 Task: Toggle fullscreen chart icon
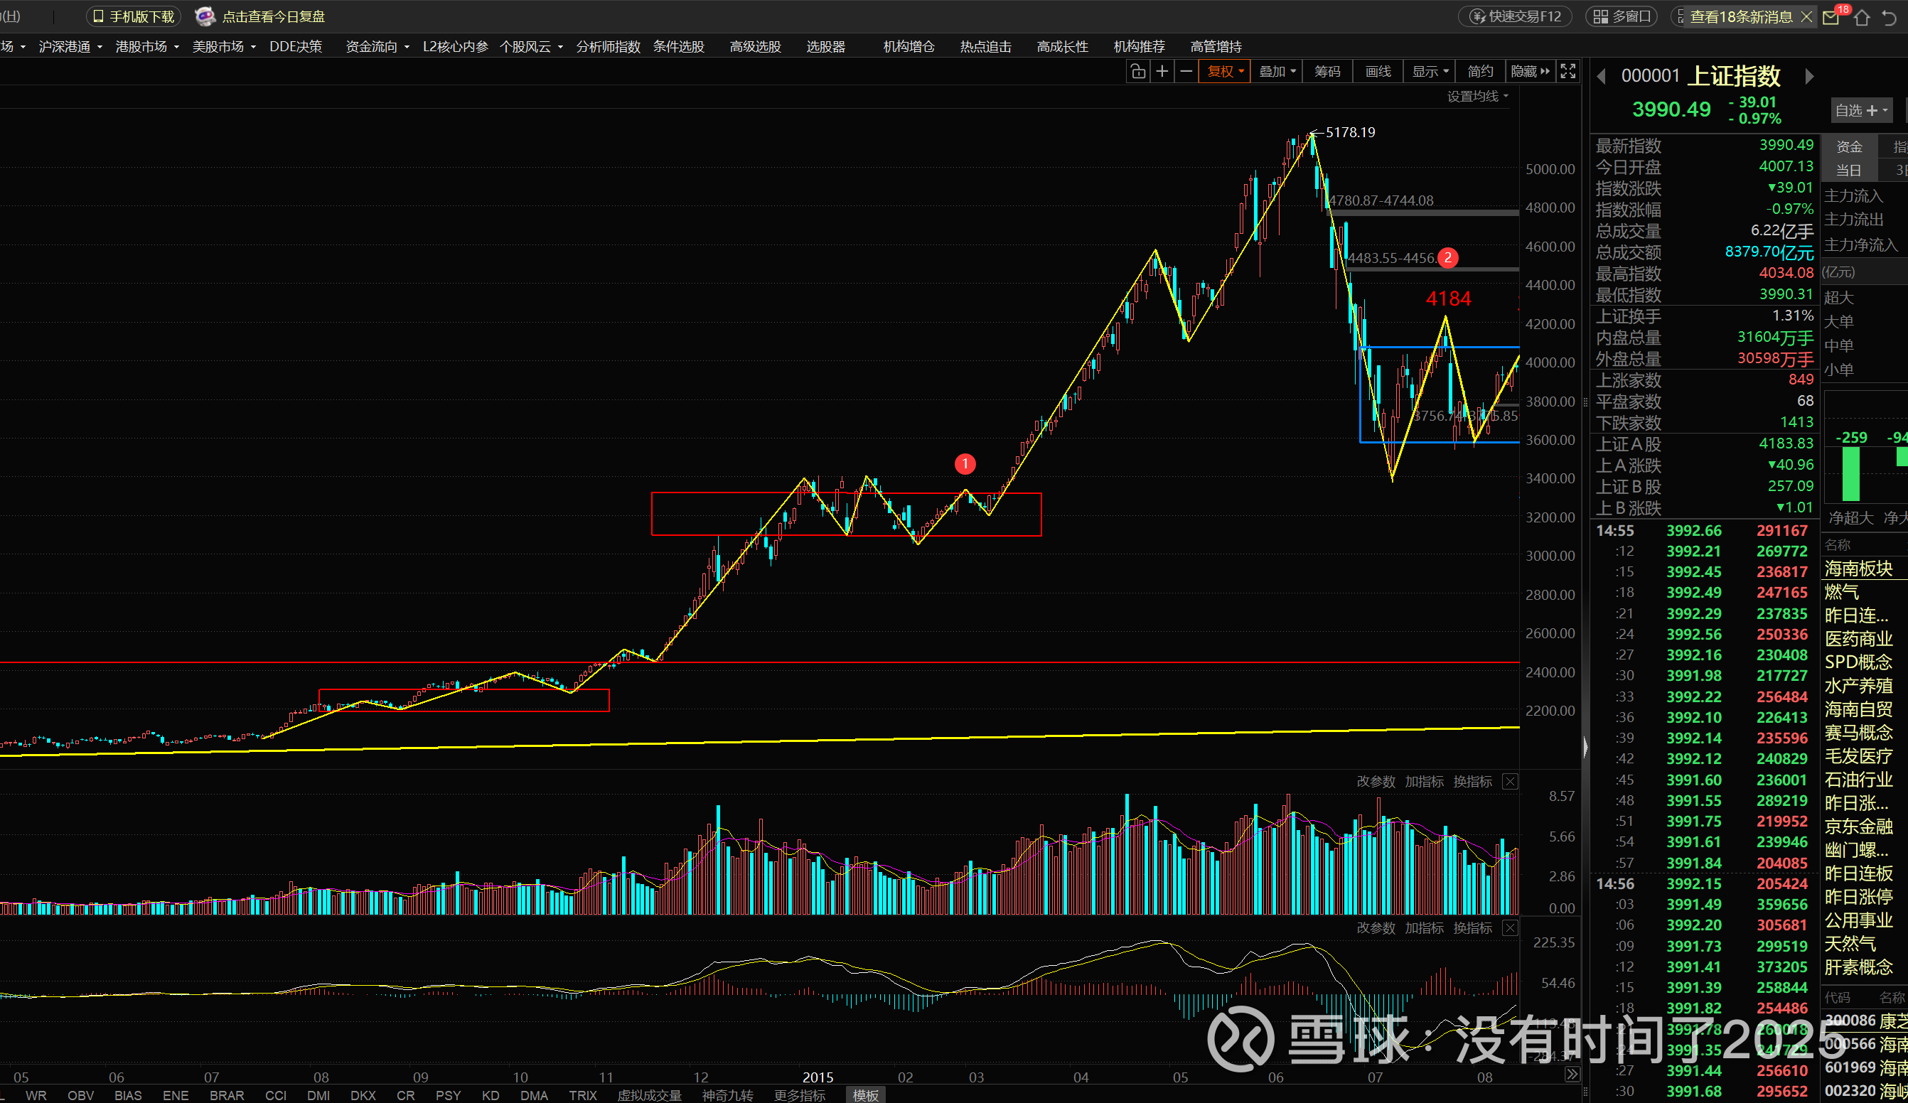(x=1568, y=71)
